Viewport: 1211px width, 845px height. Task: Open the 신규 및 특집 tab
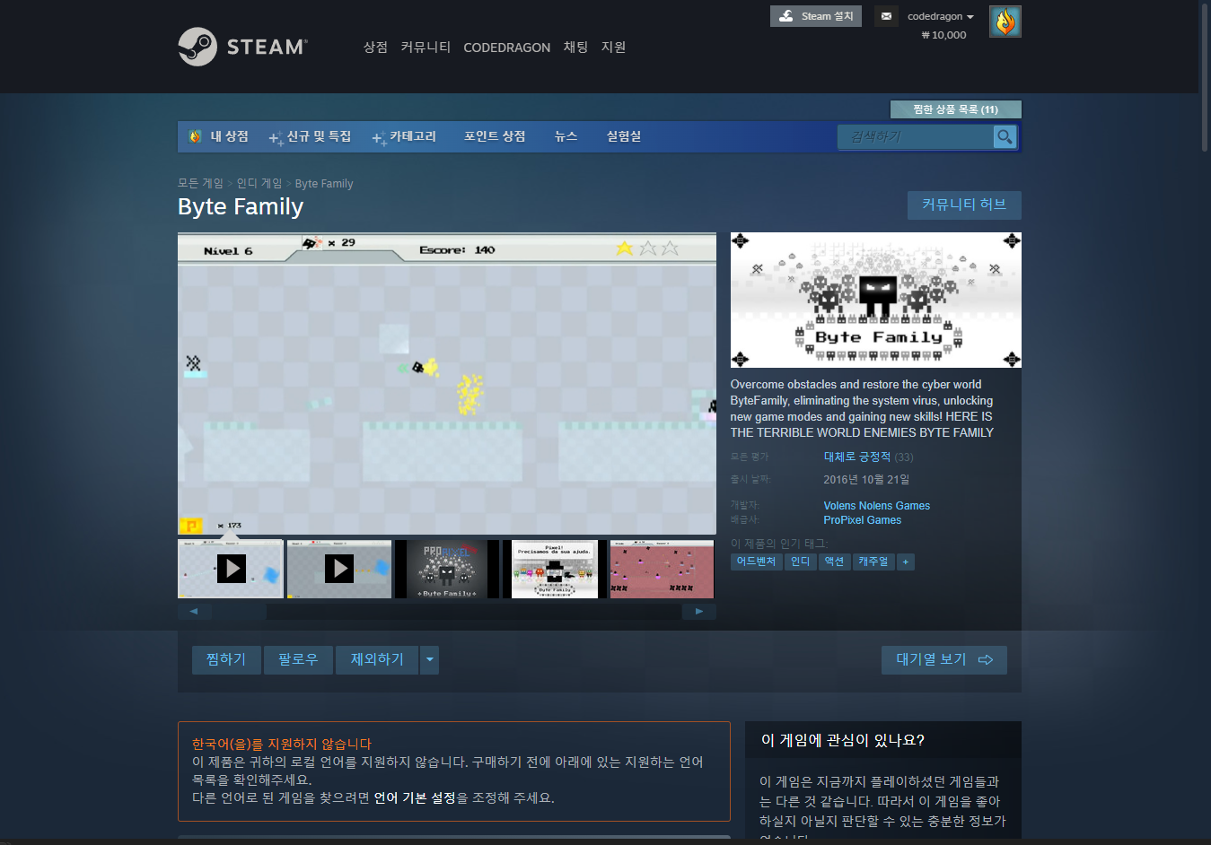[x=311, y=136]
